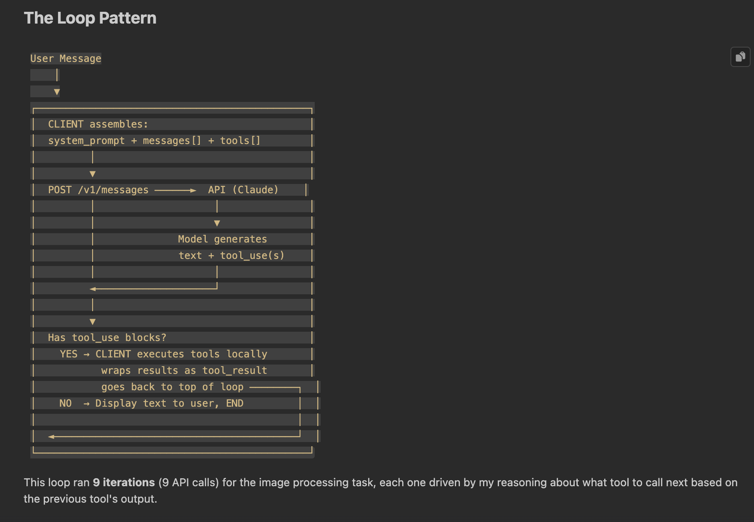Click the 'POST /v1/messages' text
Screen dimensions: 754x522
click(x=98, y=190)
